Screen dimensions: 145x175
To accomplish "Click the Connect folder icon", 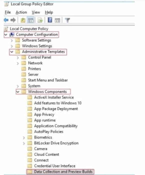I will [30, 160].
